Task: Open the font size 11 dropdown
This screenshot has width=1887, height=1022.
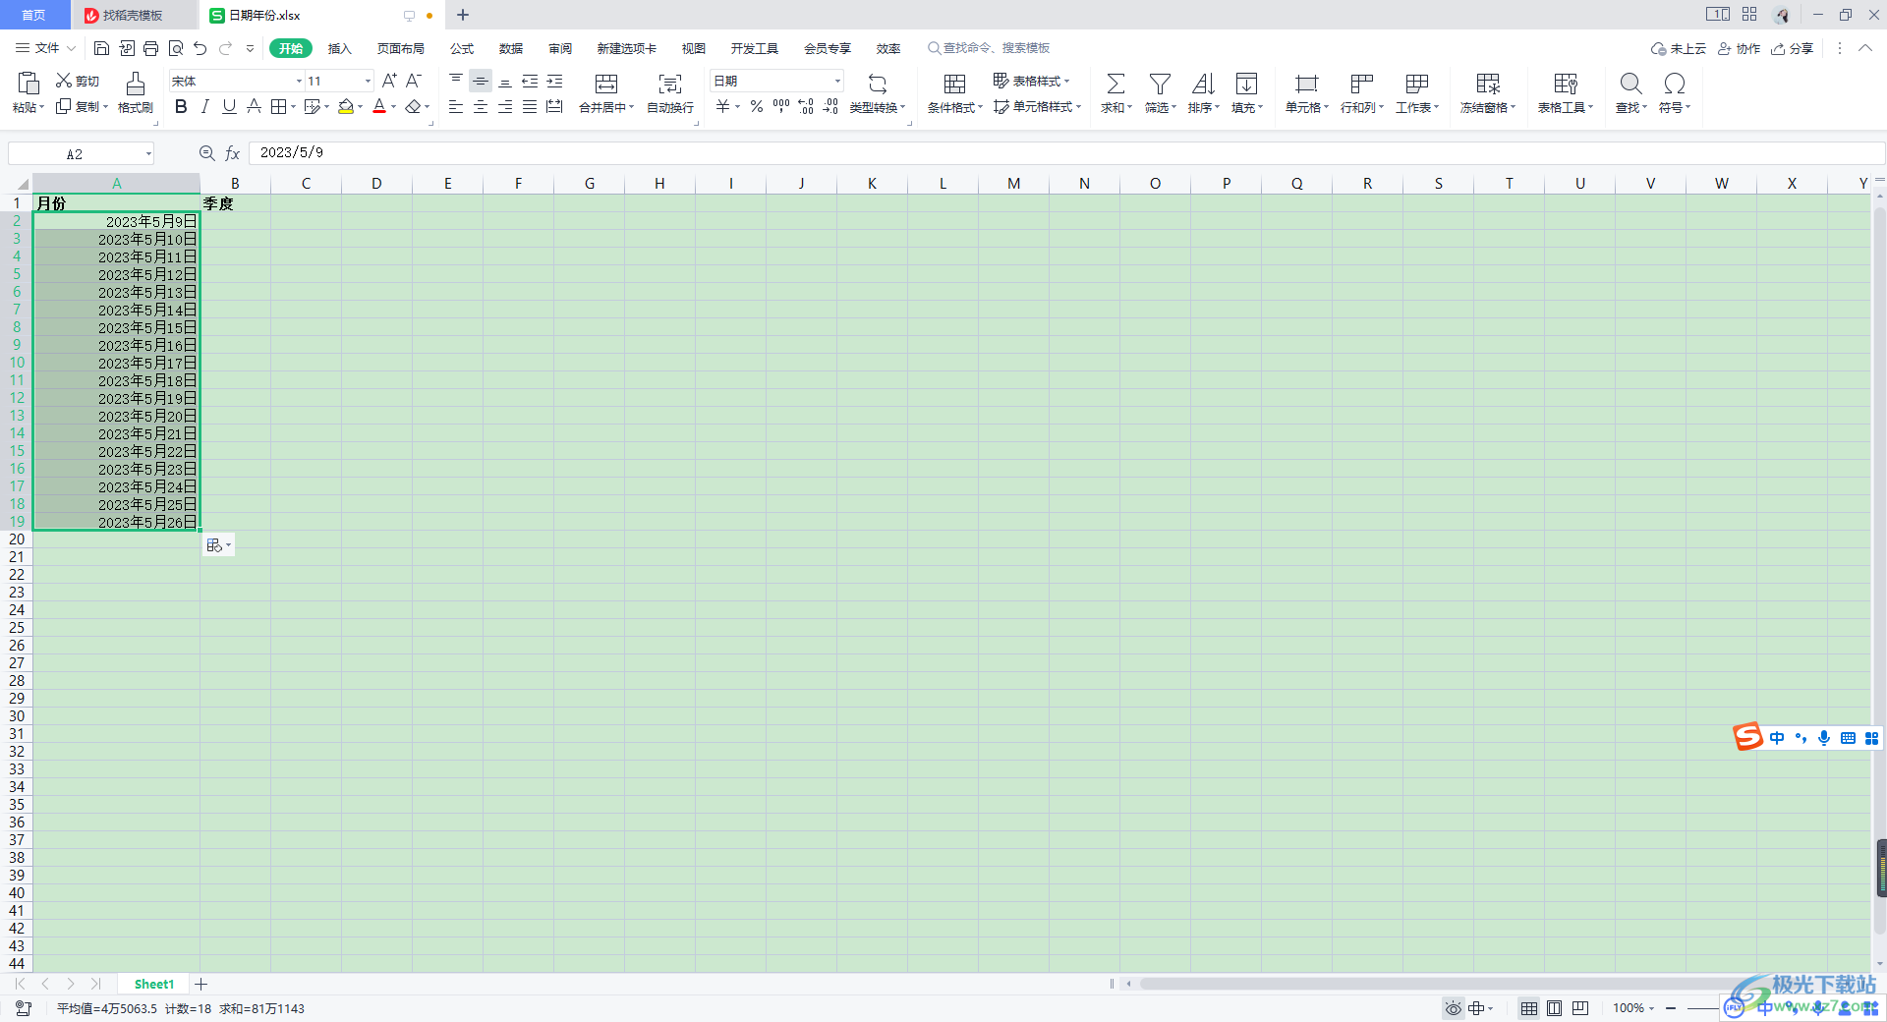Action: [x=368, y=81]
